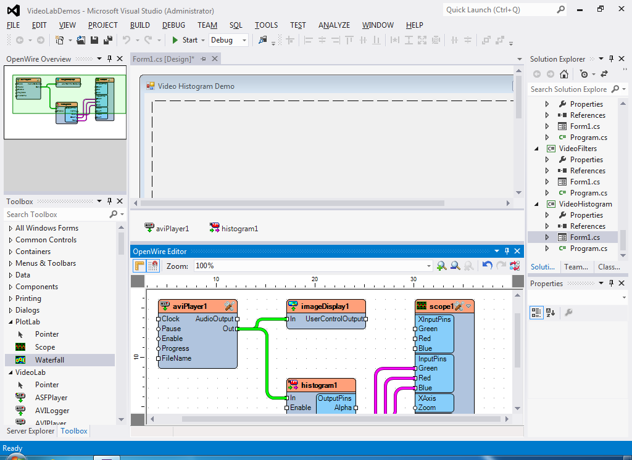Click the Pending Changes Filter clock icon
The width and height of the screenshot is (632, 460).
coord(583,74)
